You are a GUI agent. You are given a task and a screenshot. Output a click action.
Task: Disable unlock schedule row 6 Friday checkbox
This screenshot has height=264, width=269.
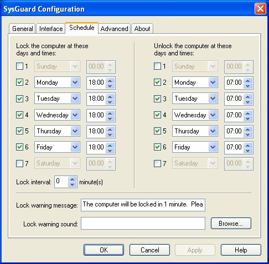click(x=157, y=147)
